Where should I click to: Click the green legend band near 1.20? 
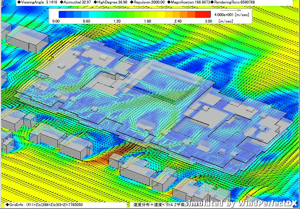coord(117,15)
